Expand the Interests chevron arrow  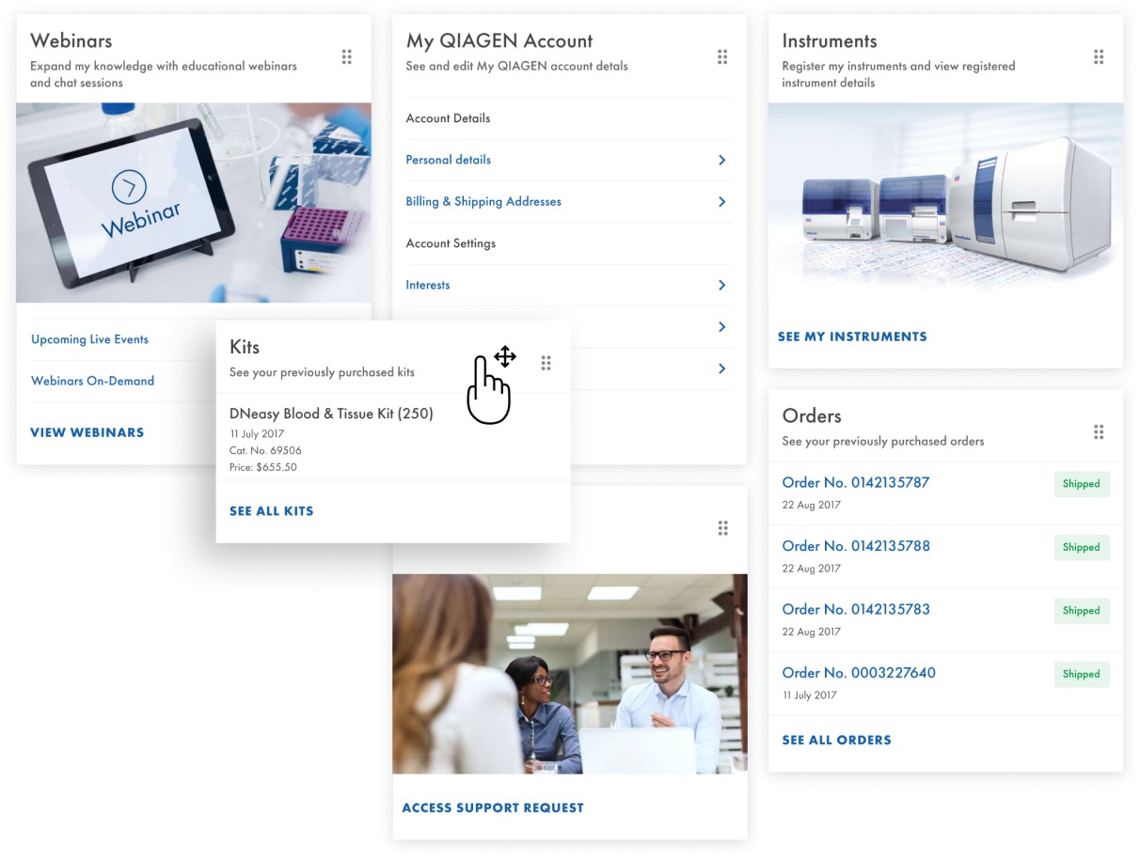point(721,285)
